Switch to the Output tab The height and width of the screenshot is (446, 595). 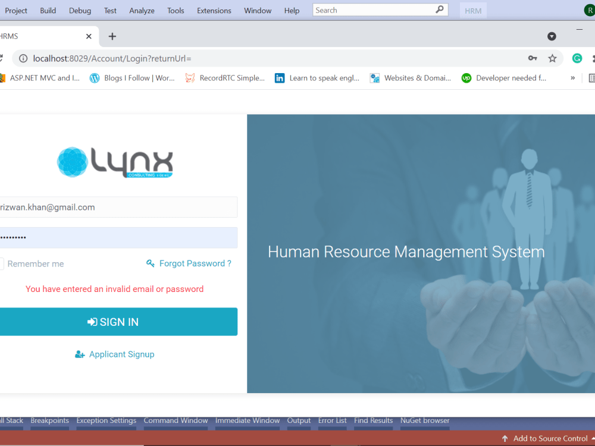pyautogui.click(x=299, y=420)
